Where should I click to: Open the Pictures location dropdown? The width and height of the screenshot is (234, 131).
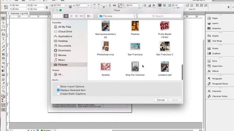coord(117,16)
